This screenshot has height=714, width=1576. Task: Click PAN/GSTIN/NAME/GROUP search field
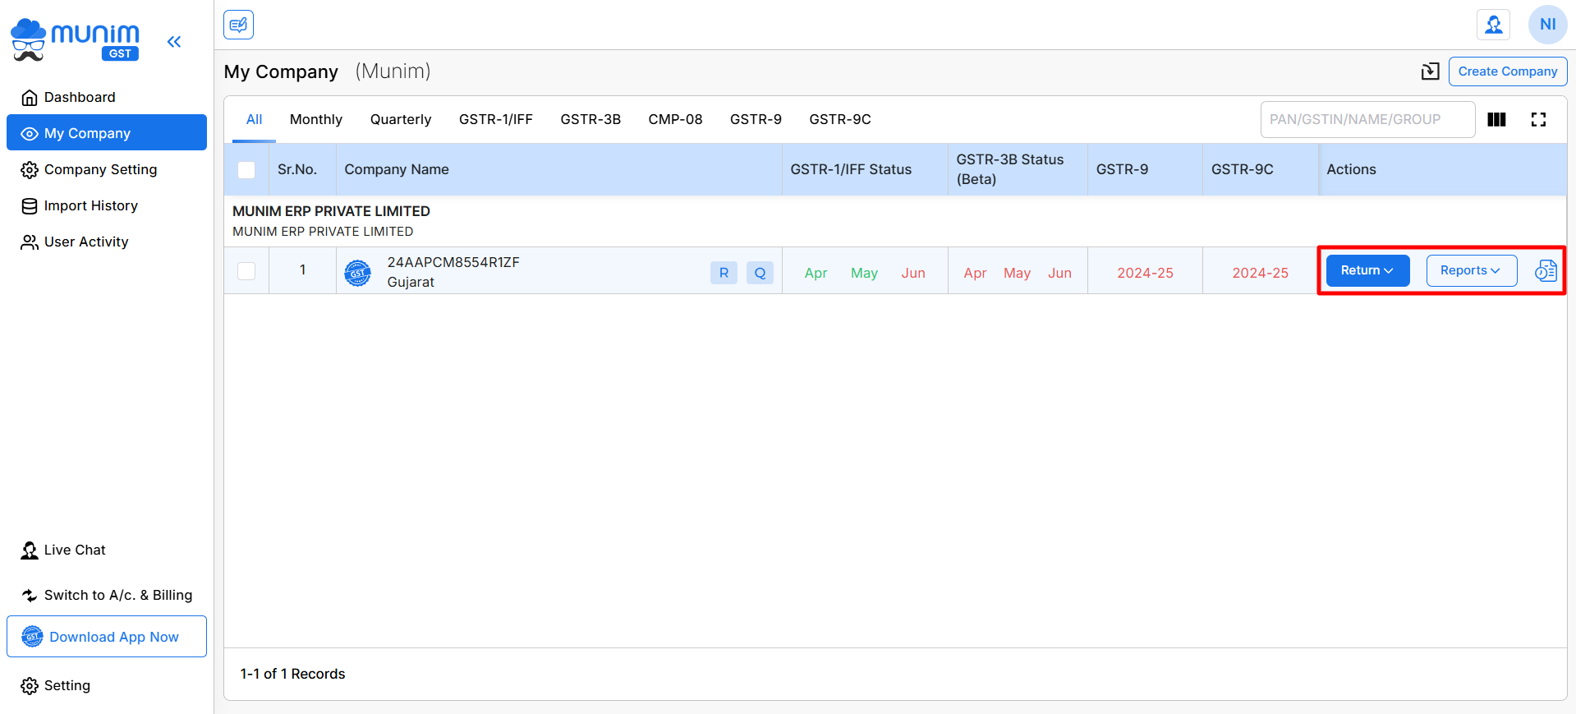click(x=1367, y=120)
